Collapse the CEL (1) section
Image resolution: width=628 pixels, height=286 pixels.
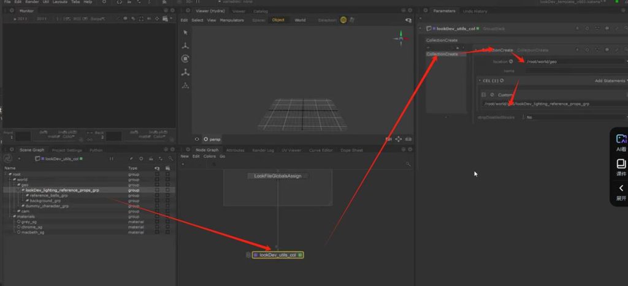point(480,81)
